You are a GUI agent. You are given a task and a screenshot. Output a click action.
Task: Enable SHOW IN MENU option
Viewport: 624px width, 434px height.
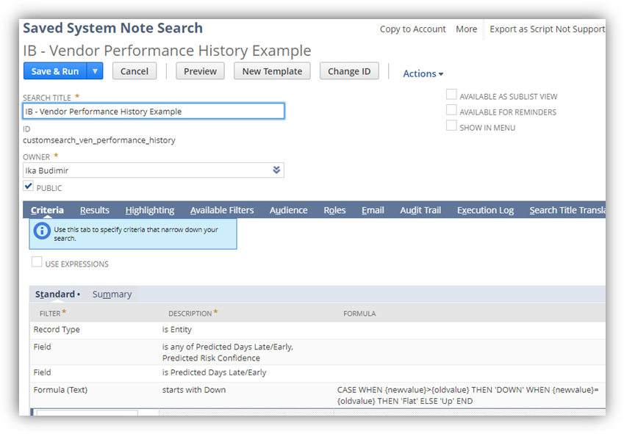pyautogui.click(x=451, y=126)
